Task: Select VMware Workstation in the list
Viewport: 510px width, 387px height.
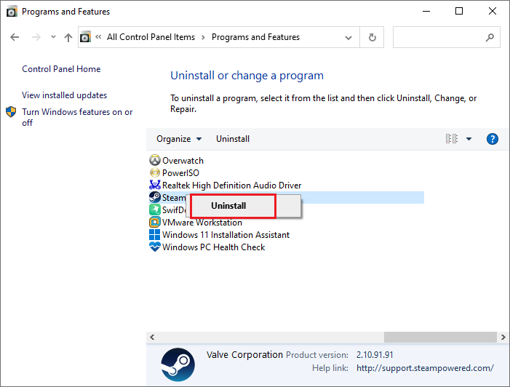Action: pos(202,223)
